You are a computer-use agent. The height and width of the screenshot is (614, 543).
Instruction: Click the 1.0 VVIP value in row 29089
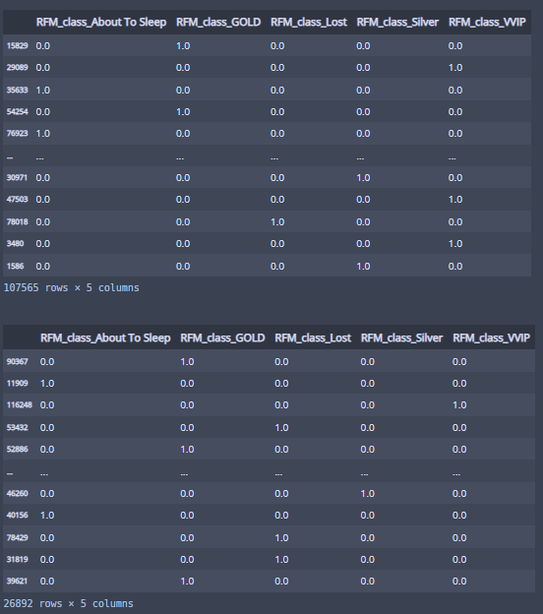pyautogui.click(x=455, y=67)
